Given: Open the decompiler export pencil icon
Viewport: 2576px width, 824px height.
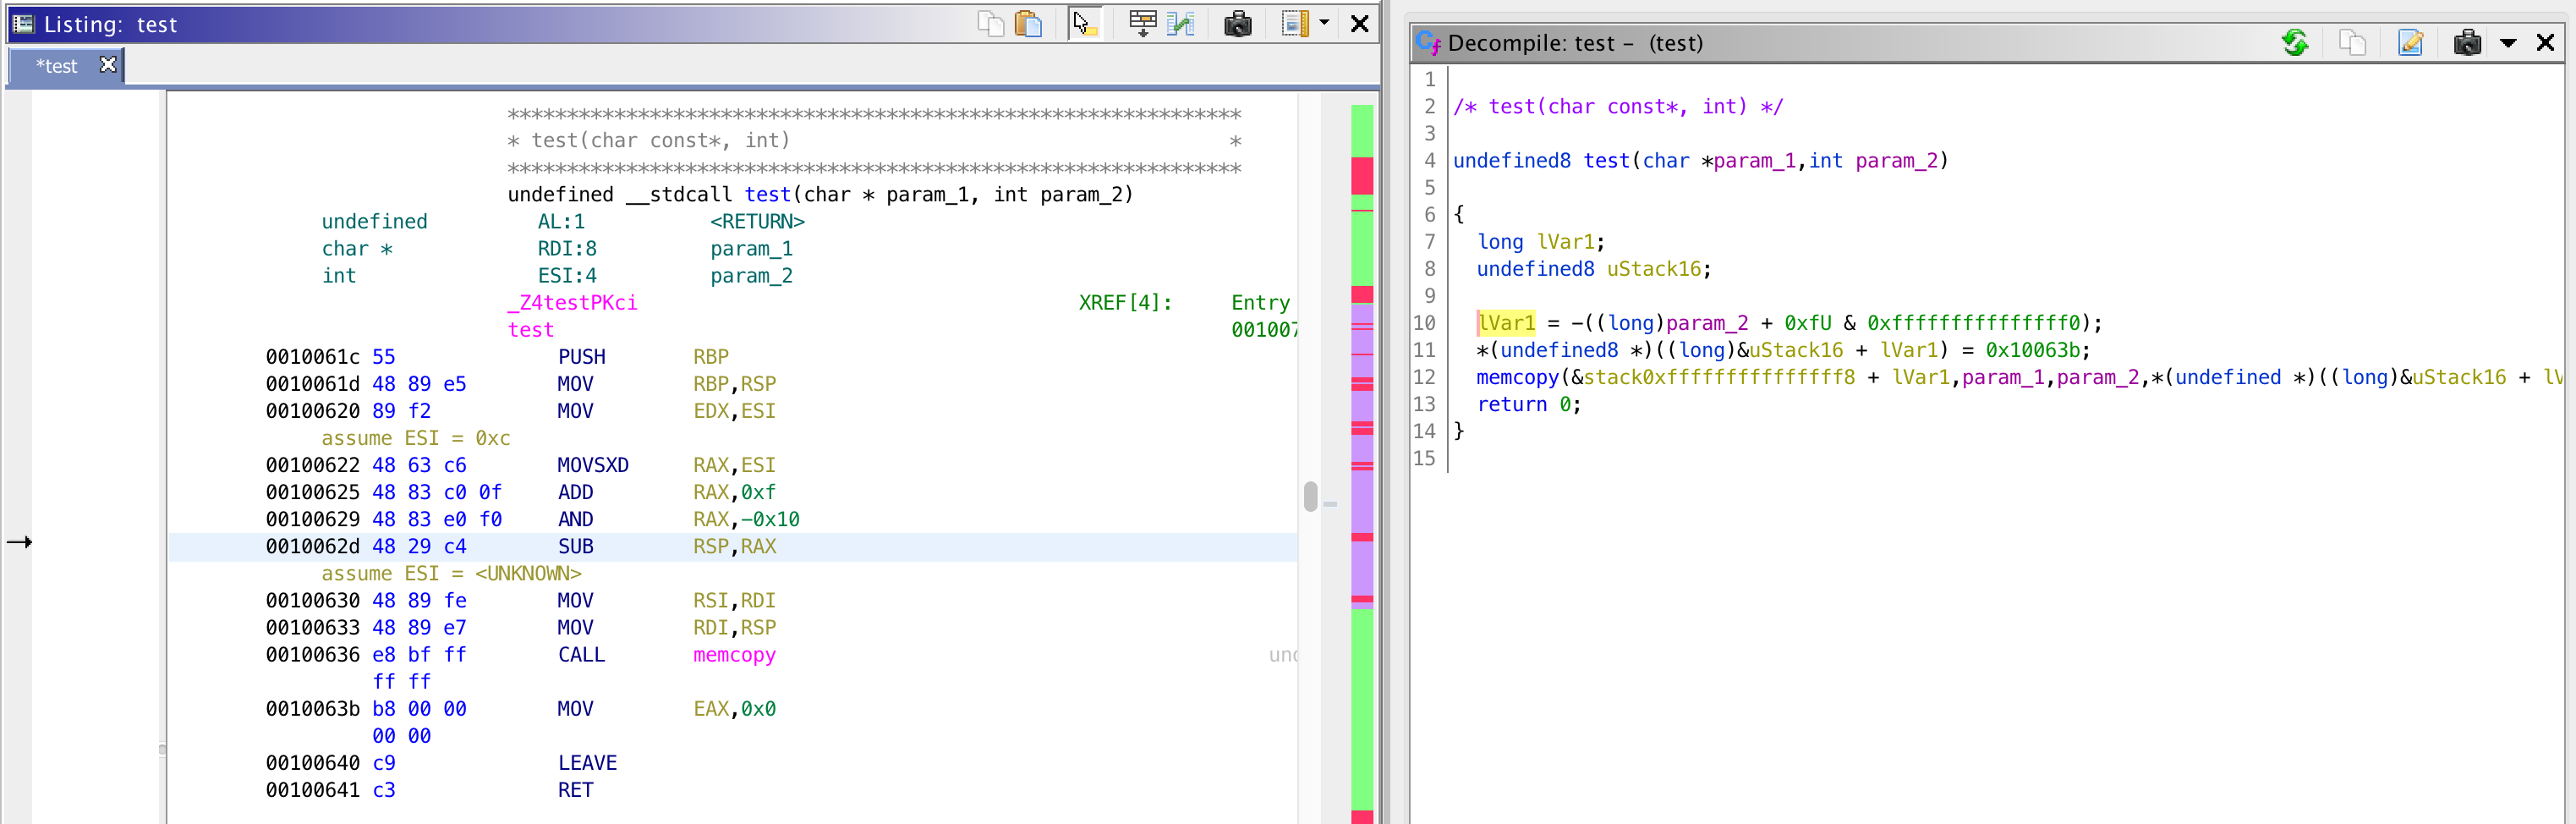Looking at the screenshot, I should pyautogui.click(x=2411, y=42).
